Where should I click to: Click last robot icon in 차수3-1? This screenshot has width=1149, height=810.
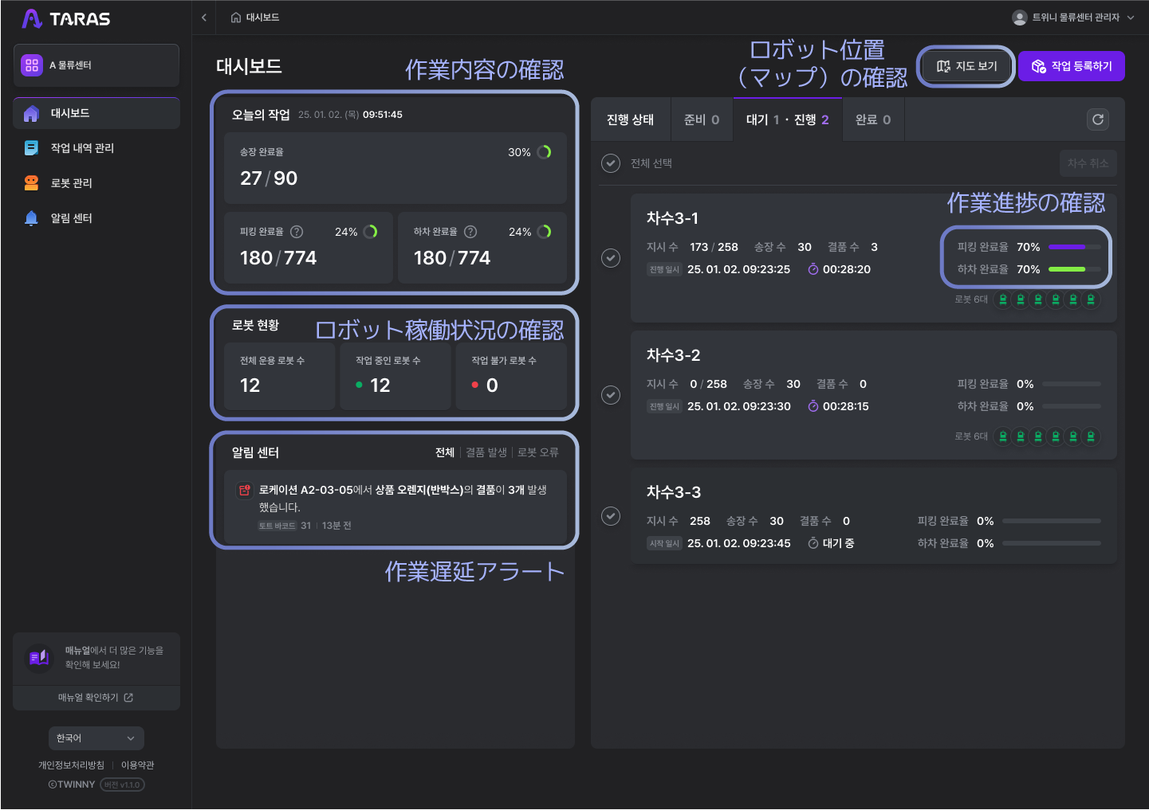point(1091,299)
